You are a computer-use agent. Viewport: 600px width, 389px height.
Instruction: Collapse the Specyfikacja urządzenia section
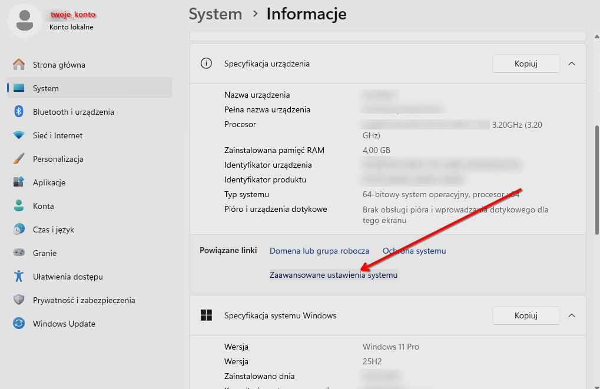tap(571, 64)
